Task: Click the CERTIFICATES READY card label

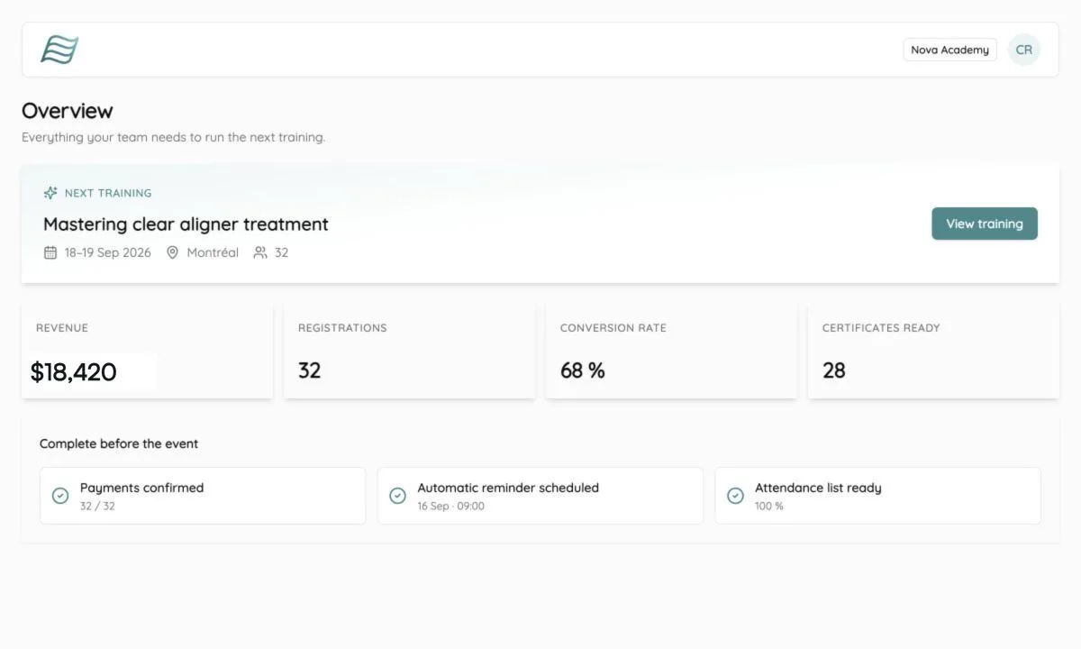Action: point(881,328)
